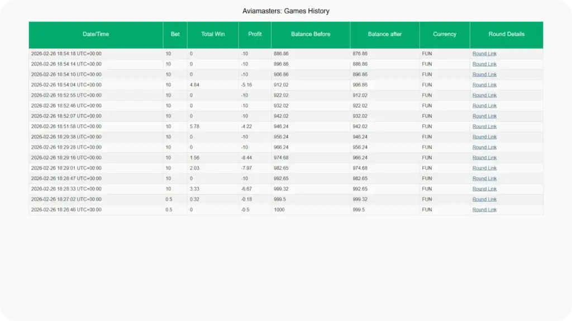
Task: Click Balance Before value 946.24
Action: 281,127
